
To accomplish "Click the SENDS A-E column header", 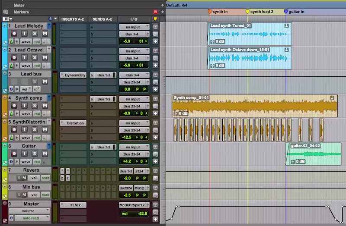I will coord(103,19).
